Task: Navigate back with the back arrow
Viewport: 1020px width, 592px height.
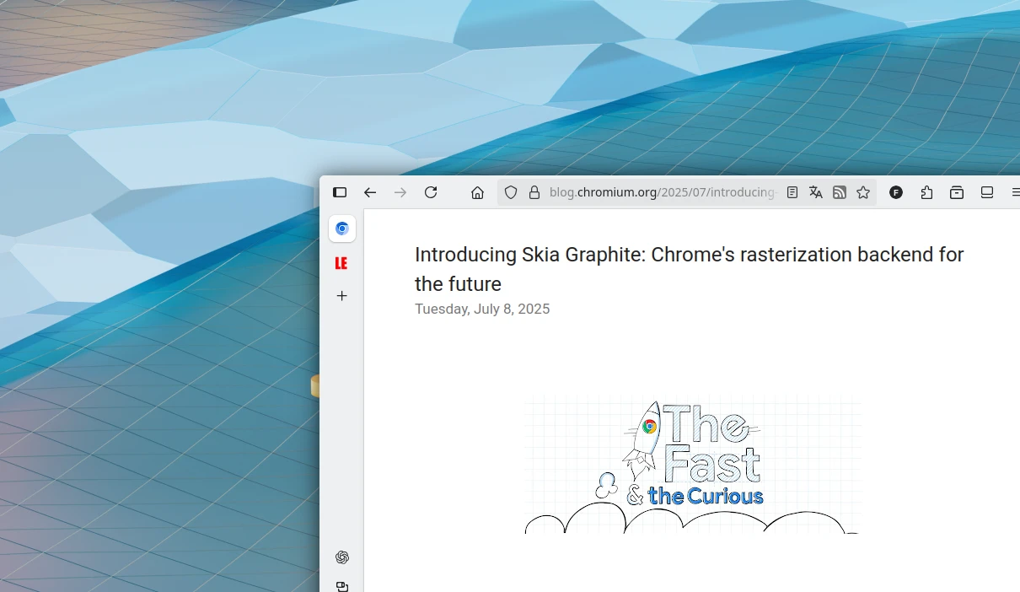Action: click(370, 192)
